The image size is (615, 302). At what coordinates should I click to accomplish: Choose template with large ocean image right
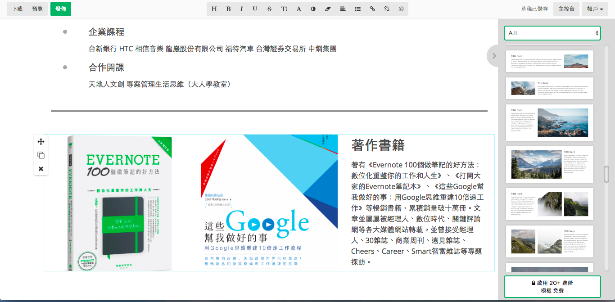[x=550, y=122]
